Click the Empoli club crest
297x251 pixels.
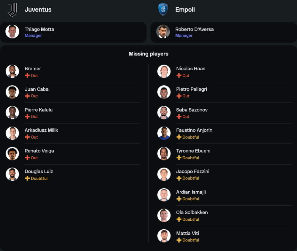(x=163, y=10)
